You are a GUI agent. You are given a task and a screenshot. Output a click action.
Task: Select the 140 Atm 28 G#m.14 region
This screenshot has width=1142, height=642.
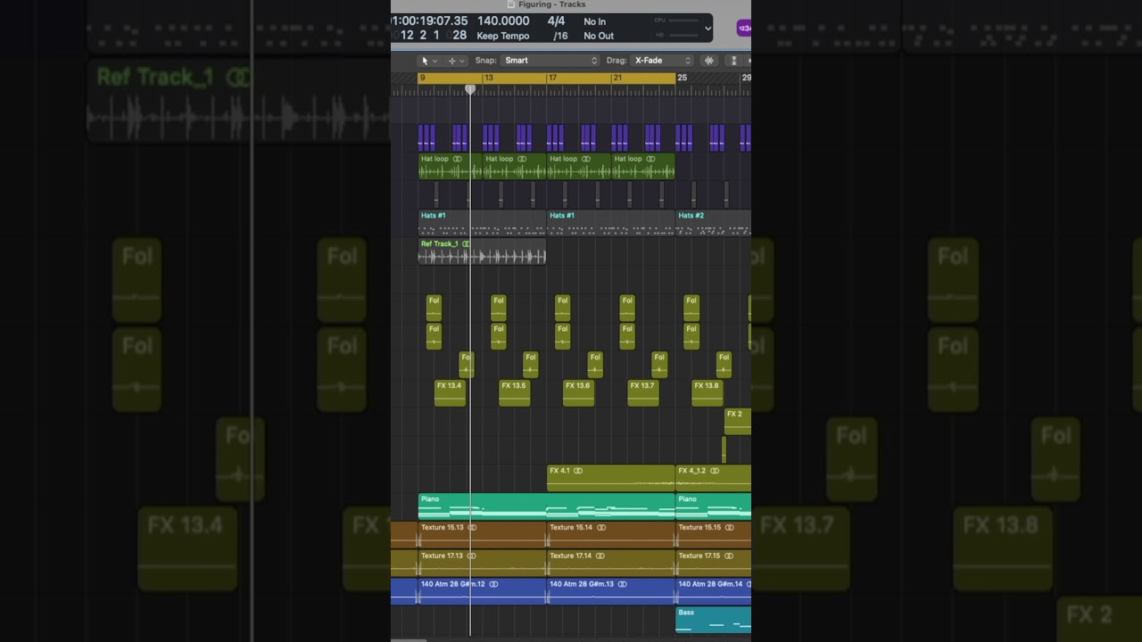pos(713,592)
